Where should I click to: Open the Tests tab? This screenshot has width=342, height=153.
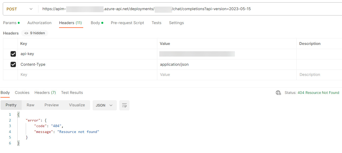[x=156, y=23]
